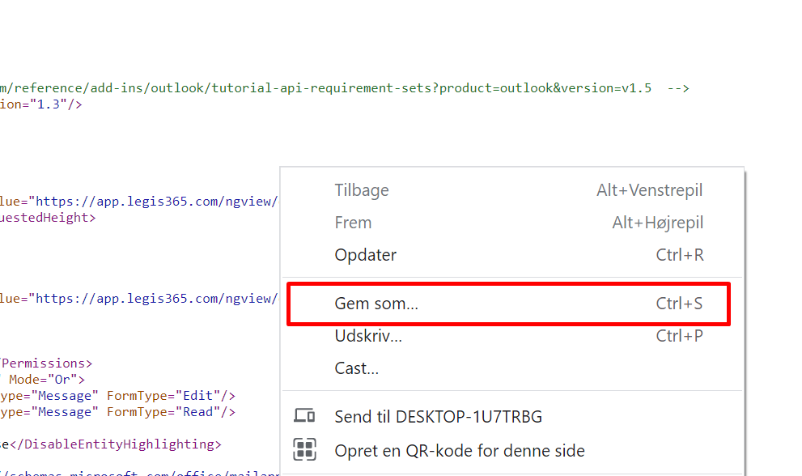Image resolution: width=802 pixels, height=476 pixels.
Task: Click the QR code icon
Action: click(x=304, y=450)
